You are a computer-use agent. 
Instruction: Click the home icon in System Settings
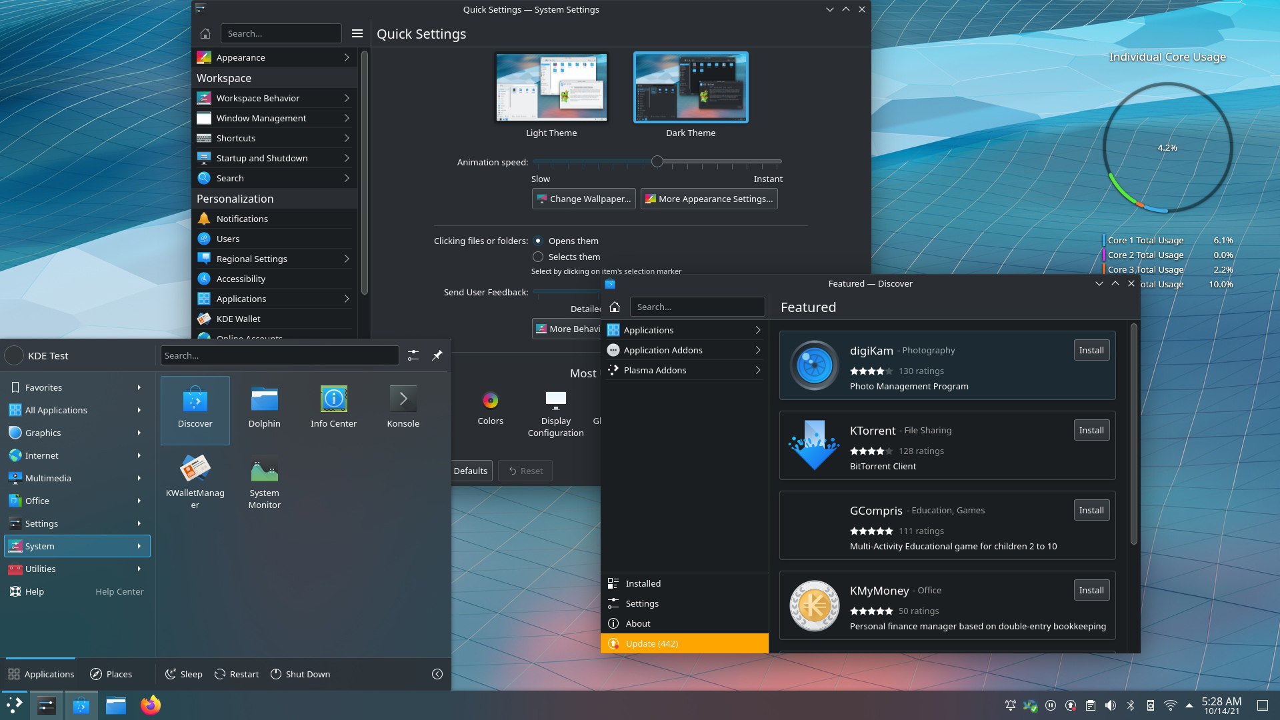coord(205,33)
